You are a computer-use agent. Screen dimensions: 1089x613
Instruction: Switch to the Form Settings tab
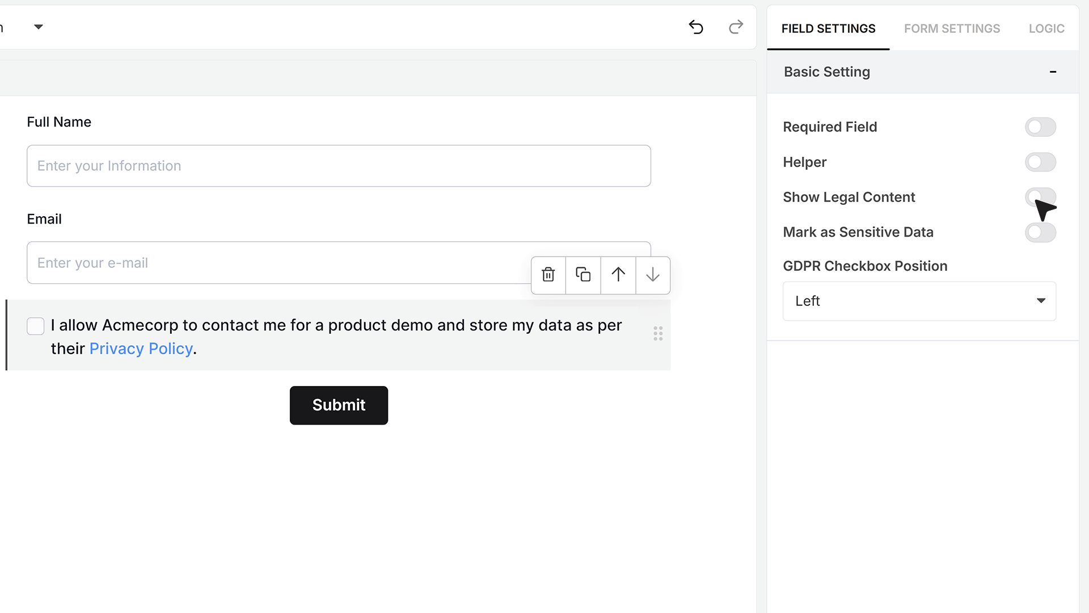(952, 28)
